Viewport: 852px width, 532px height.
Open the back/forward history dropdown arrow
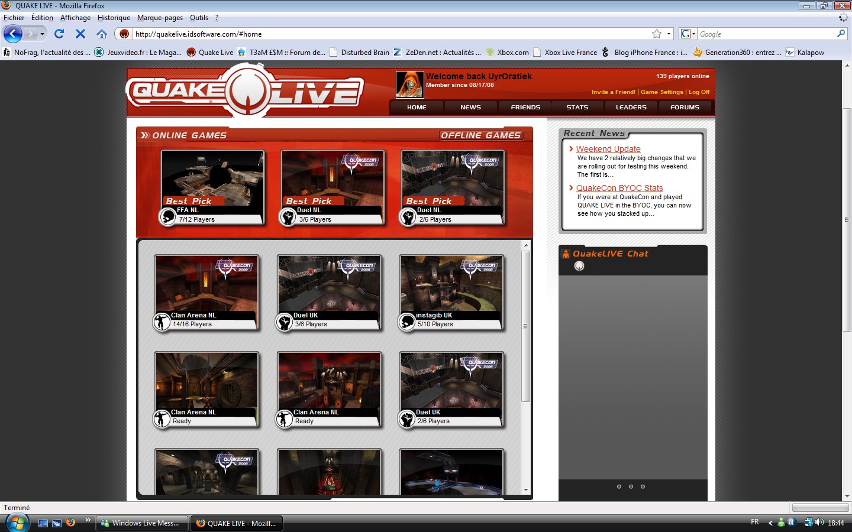(x=42, y=34)
